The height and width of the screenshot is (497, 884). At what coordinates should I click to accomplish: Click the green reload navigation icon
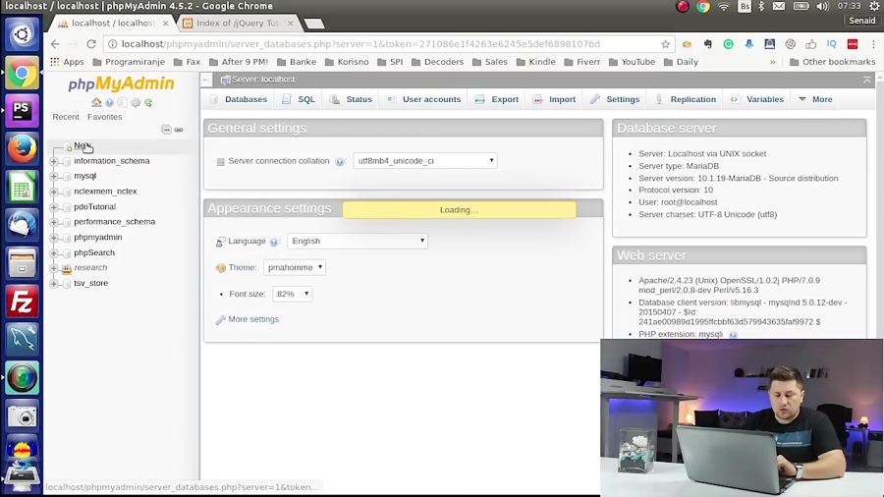pos(148,102)
